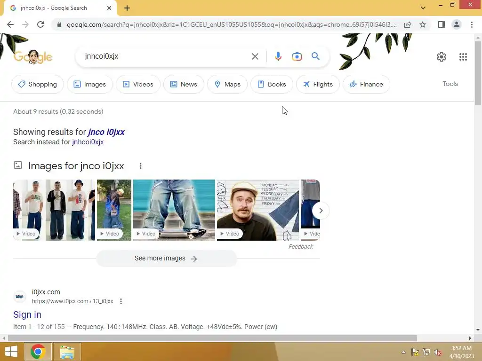
Task: Open the Chrome profile avatar
Action: (457, 24)
